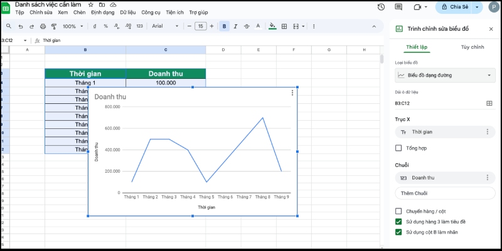The height and width of the screenshot is (251, 502).
Task: Open the fill color bucket tool
Action: click(x=272, y=26)
